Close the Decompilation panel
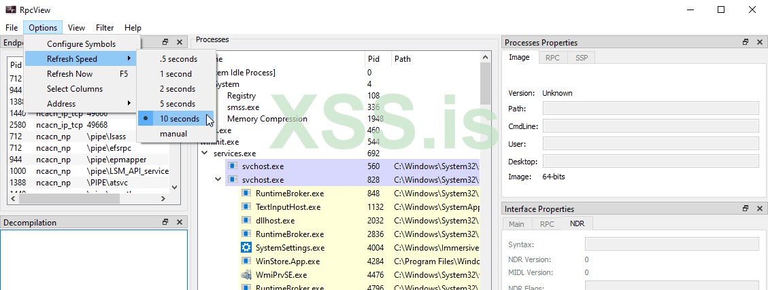Viewport: 768px width, 290px height. [180, 223]
